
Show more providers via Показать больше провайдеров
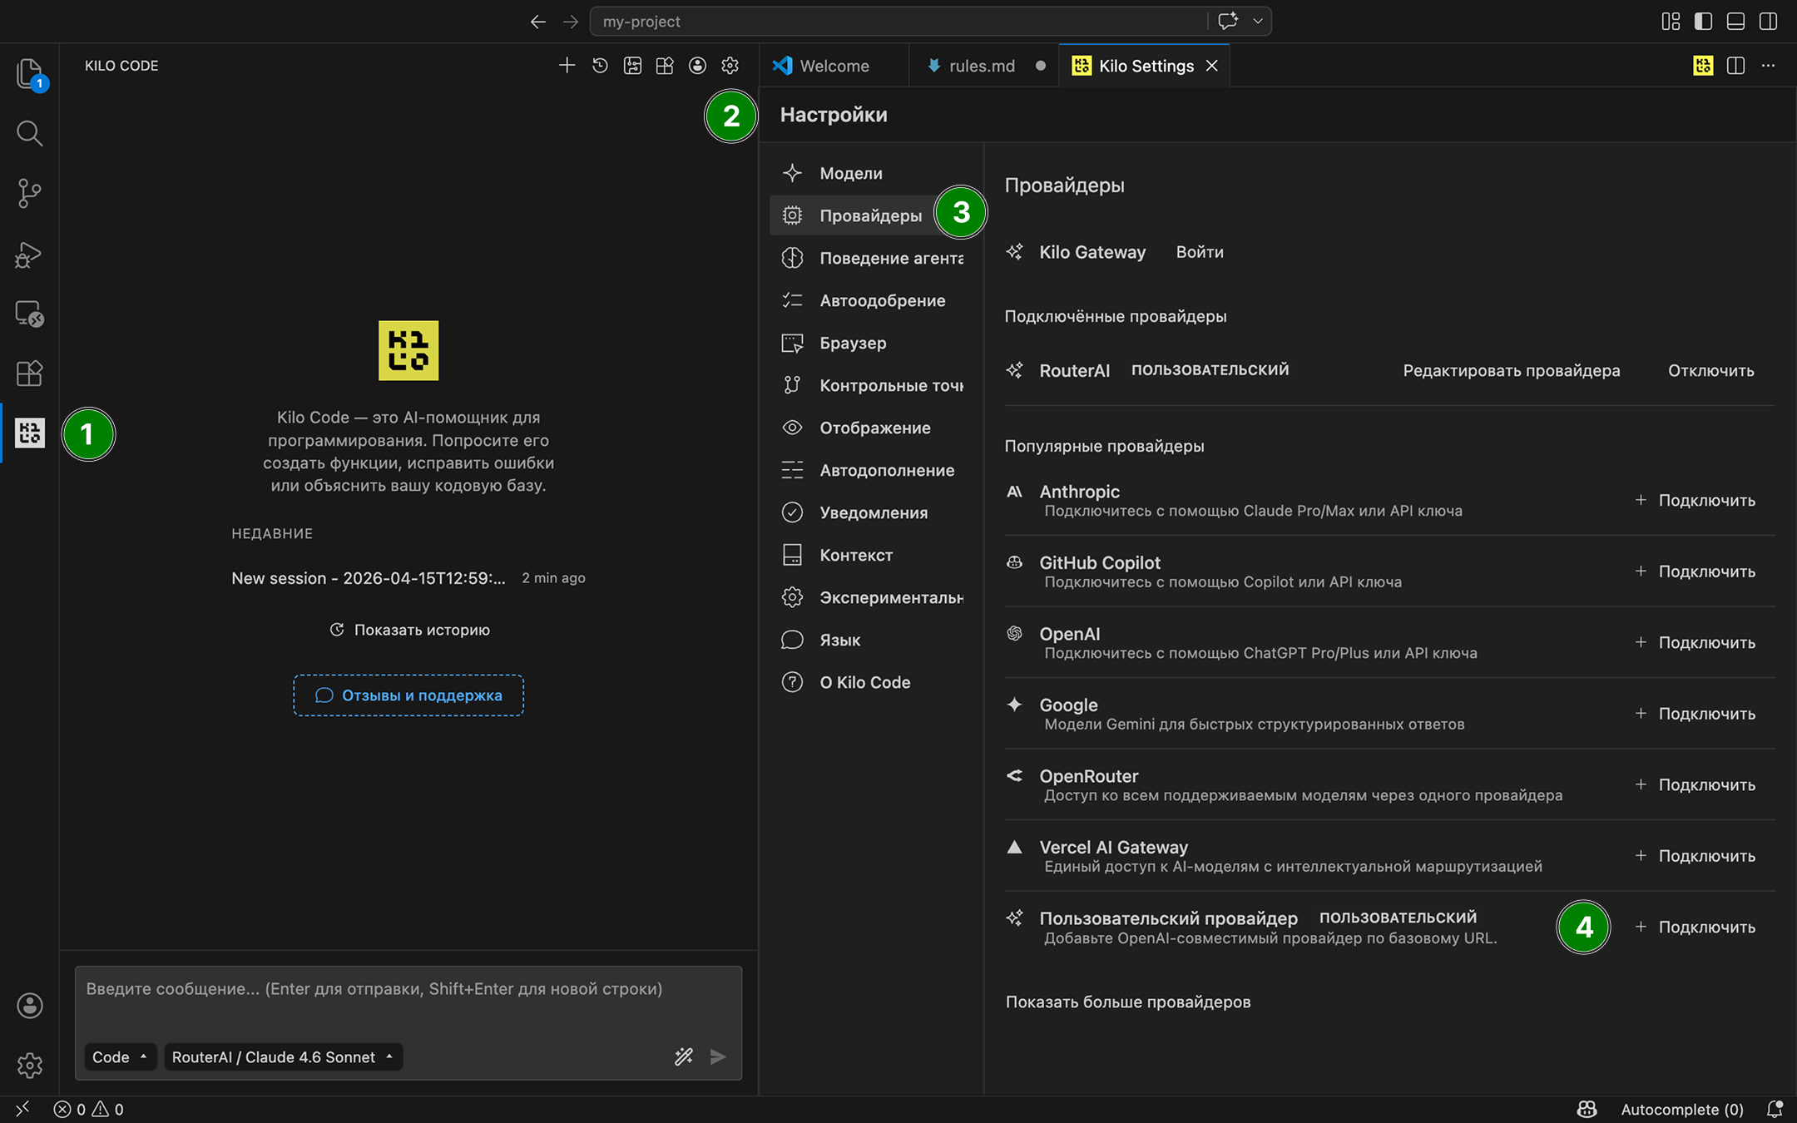click(1127, 1002)
